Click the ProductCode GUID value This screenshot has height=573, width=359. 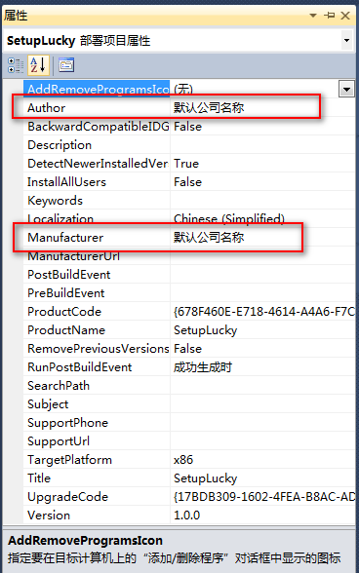[263, 312]
